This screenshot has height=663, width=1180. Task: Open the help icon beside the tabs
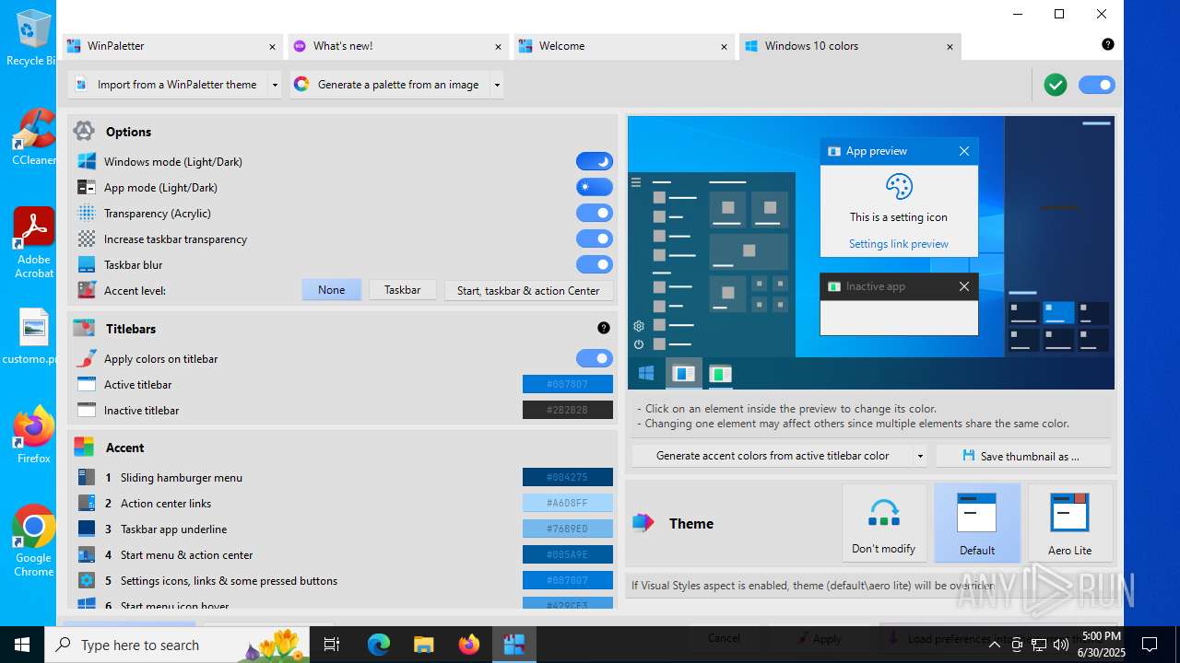tap(1108, 44)
